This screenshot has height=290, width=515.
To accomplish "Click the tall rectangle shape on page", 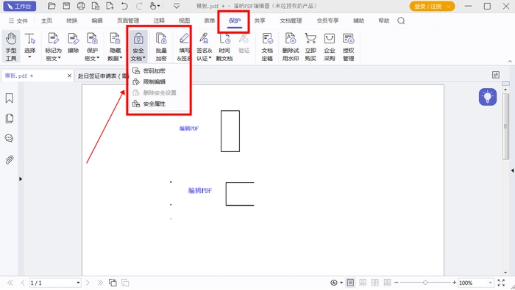I will point(230,131).
